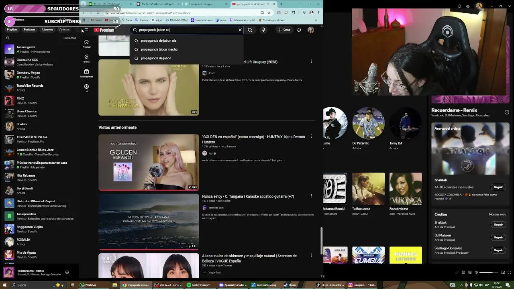Follow the Snaktak artist in About card
The width and height of the screenshot is (514, 289).
[498, 187]
